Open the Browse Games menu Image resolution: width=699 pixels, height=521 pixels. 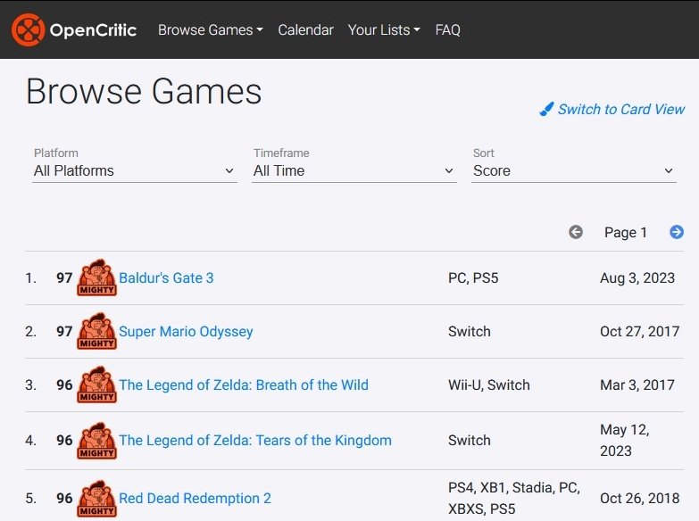(x=210, y=29)
